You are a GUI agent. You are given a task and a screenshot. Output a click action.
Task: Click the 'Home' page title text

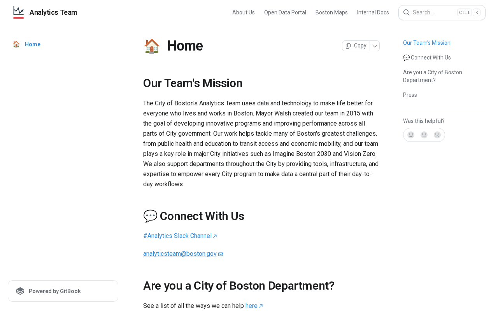[x=185, y=46]
